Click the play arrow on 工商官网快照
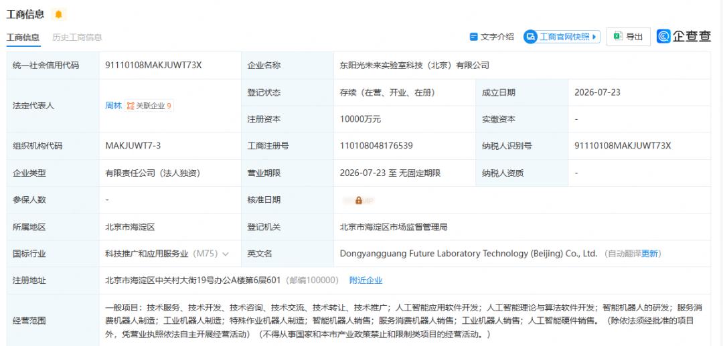 click(594, 37)
